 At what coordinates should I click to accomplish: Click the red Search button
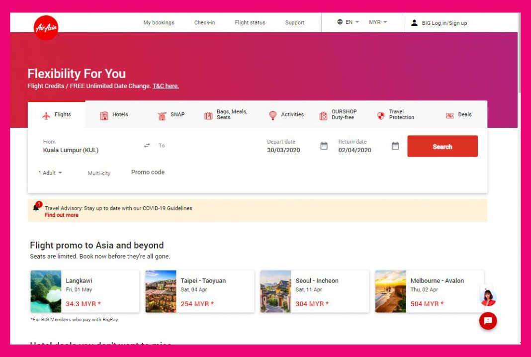442,146
